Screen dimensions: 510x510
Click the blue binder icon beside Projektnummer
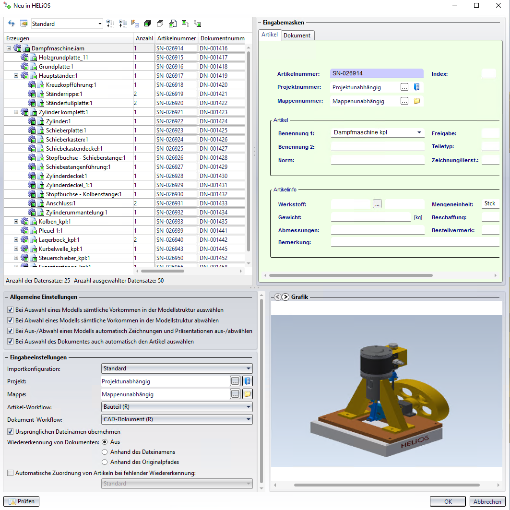(416, 87)
